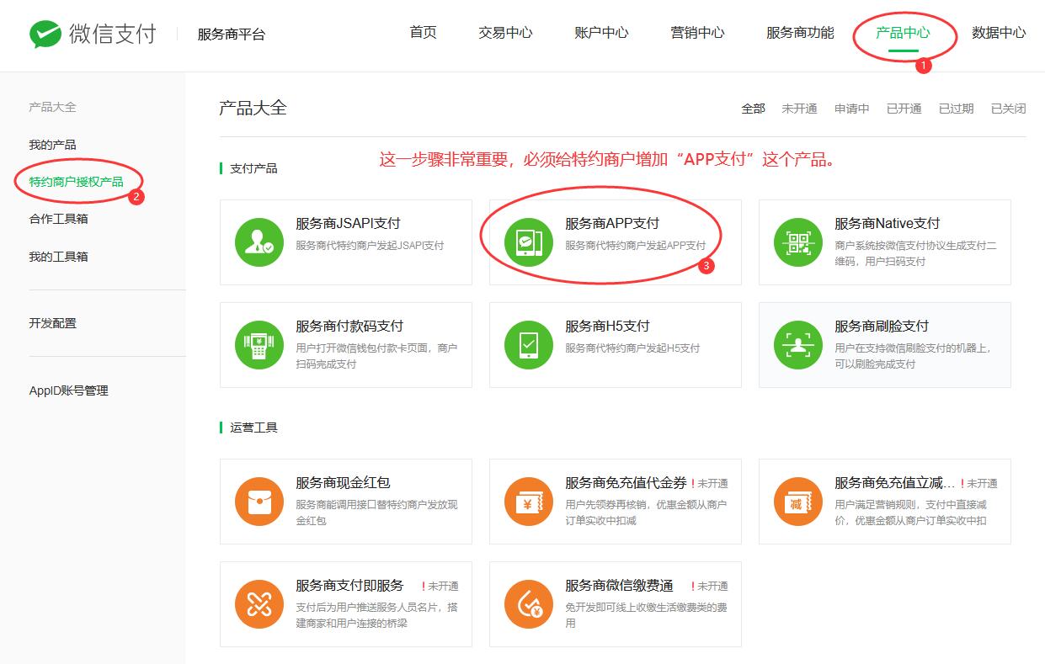Click the WeChat Pay logo icon
The width and height of the screenshot is (1045, 664).
(x=45, y=34)
